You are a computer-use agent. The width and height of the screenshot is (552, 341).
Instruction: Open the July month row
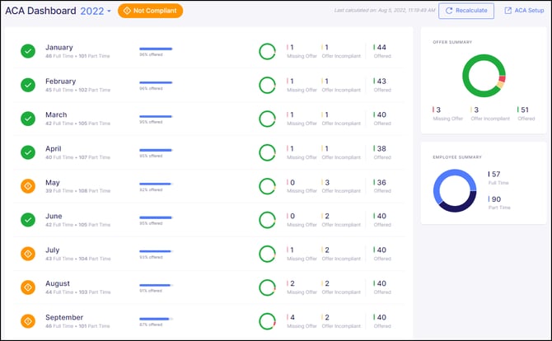coord(208,254)
